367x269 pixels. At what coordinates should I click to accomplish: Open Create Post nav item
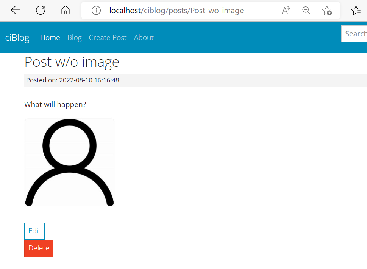[x=108, y=38]
